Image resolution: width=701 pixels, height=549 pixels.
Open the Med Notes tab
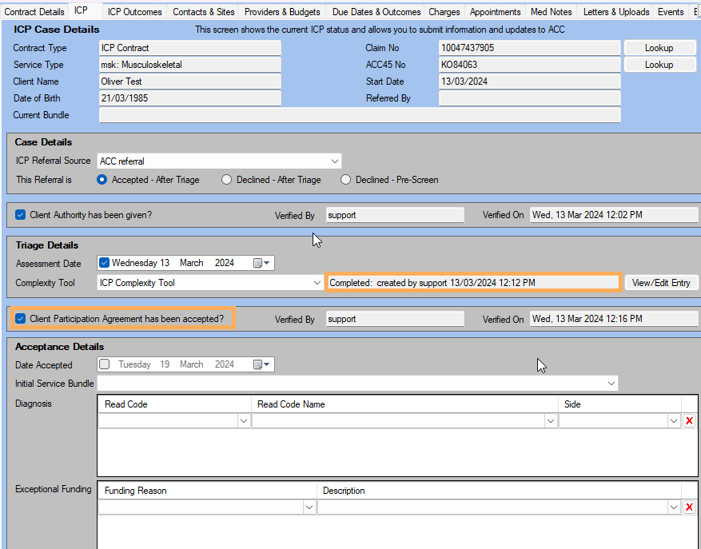tap(551, 12)
